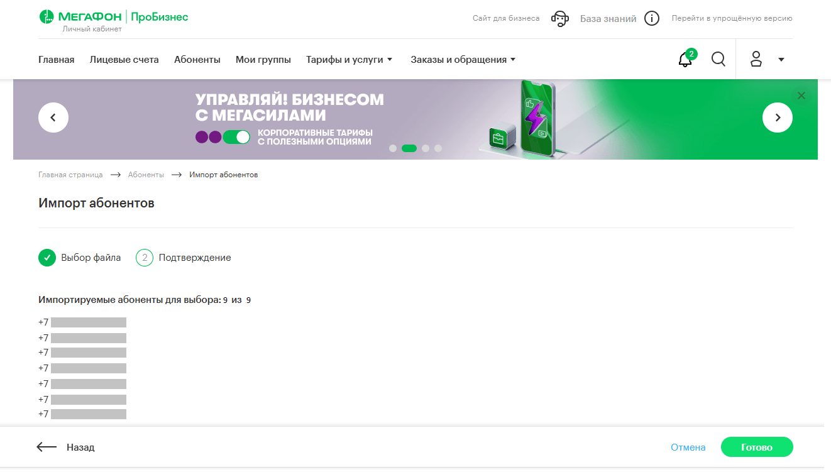
Task: Close the promo banner
Action: pos(801,96)
